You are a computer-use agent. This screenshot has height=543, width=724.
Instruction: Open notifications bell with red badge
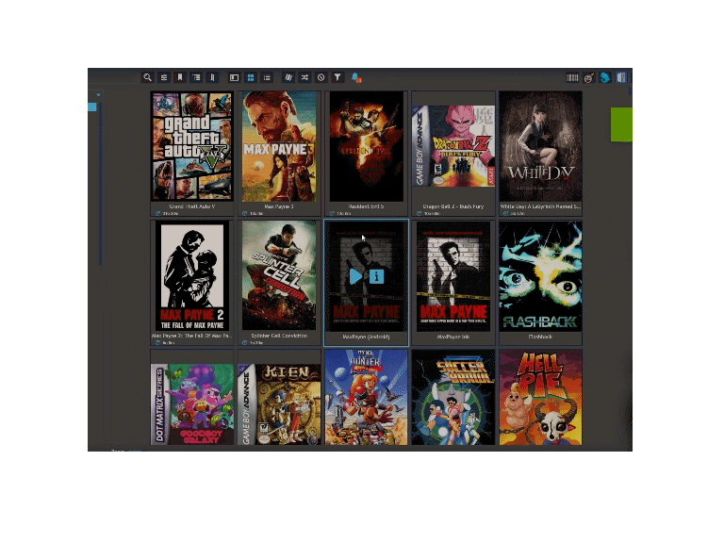coord(356,77)
